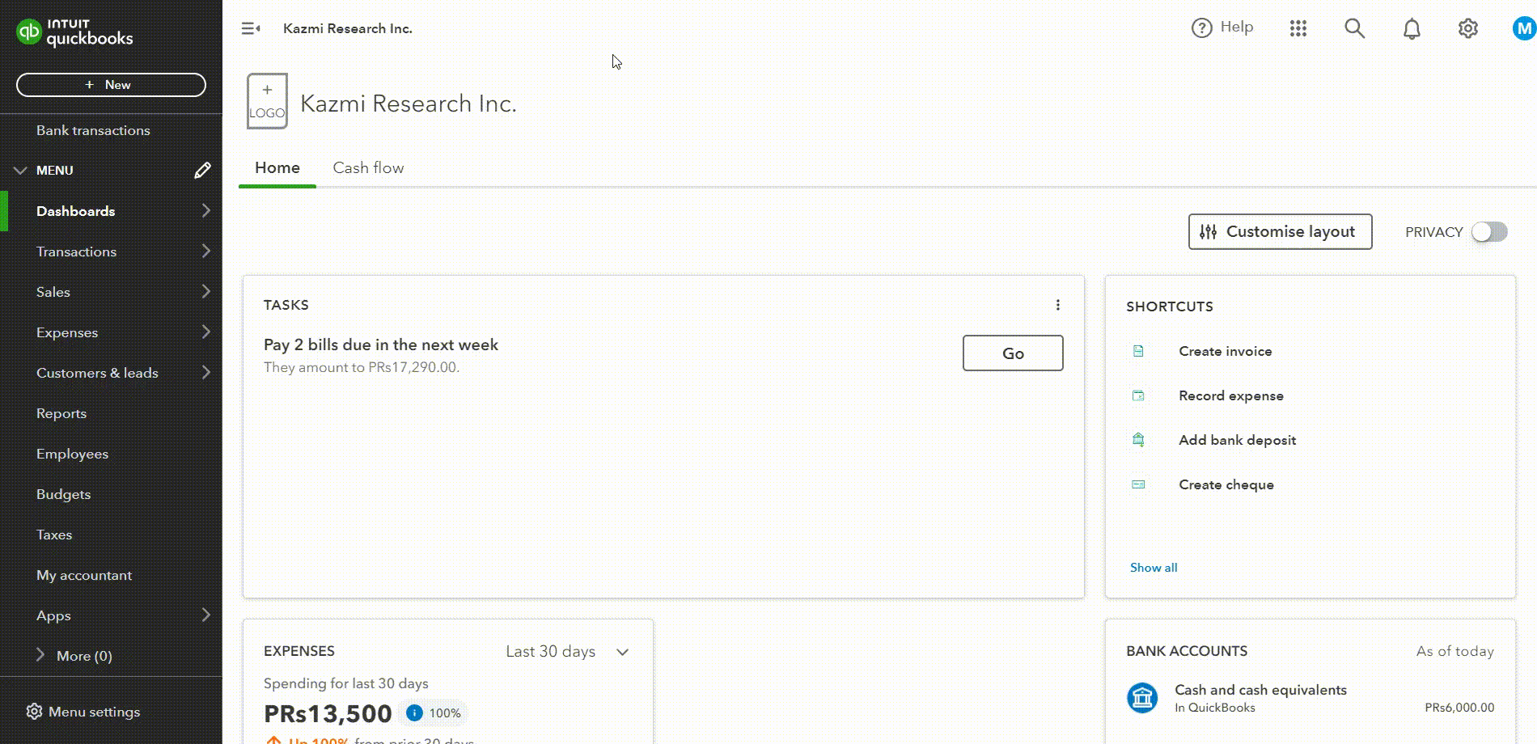The width and height of the screenshot is (1537, 744).
Task: Open notifications bell icon
Action: click(1412, 28)
